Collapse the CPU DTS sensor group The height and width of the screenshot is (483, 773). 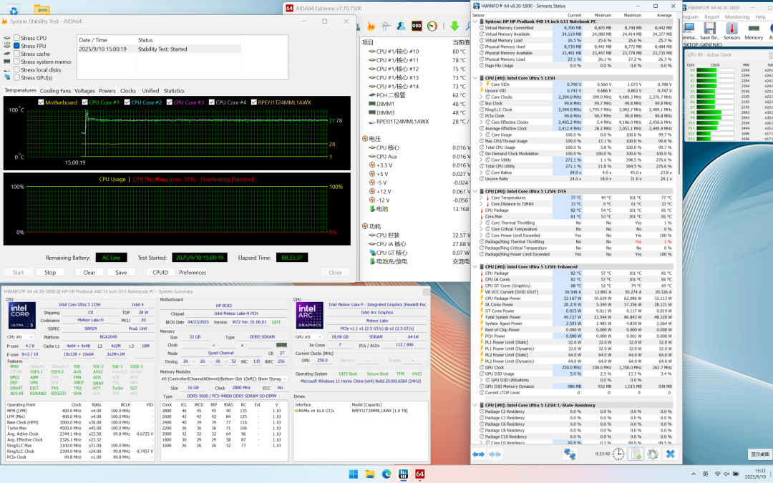pyautogui.click(x=475, y=191)
